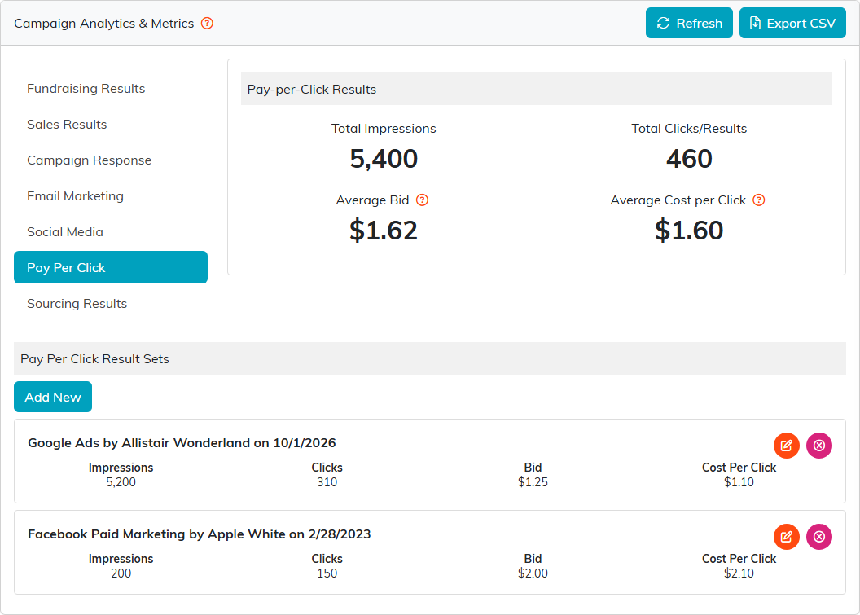Edit the Google Ads result set
The width and height of the screenshot is (860, 615).
787,446
